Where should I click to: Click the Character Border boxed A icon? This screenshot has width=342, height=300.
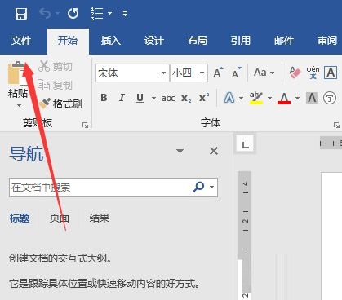(331, 73)
